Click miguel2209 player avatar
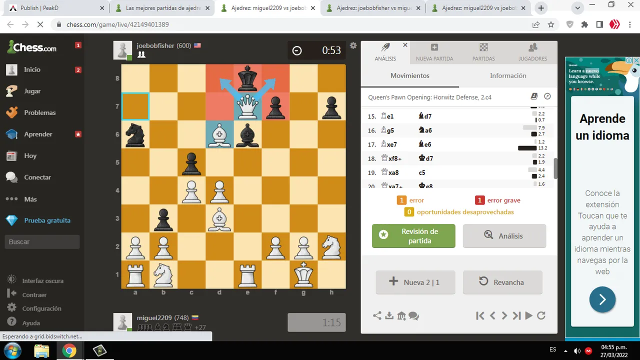The height and width of the screenshot is (360, 640). click(122, 322)
